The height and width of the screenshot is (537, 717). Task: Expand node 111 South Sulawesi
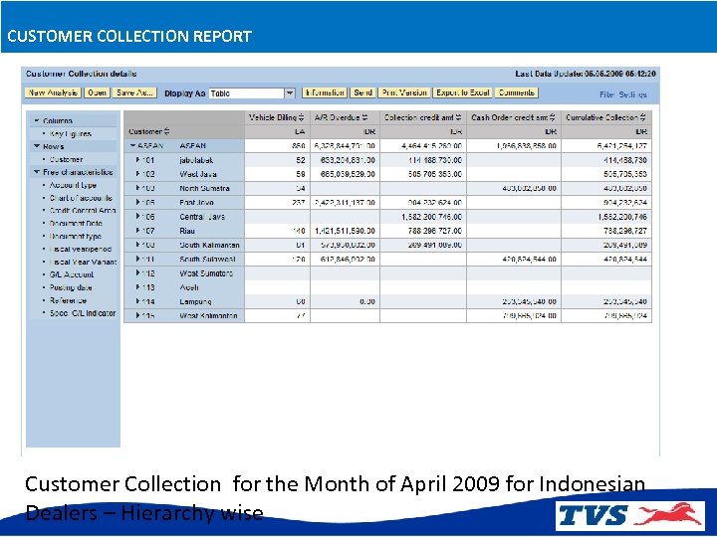137,259
